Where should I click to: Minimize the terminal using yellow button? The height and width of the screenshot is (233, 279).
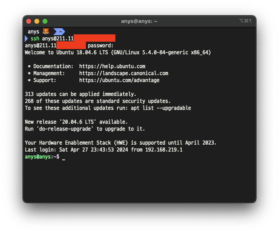[37, 21]
